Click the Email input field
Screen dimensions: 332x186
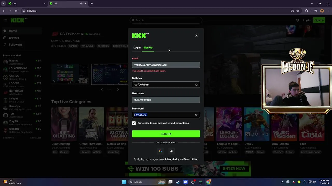pyautogui.click(x=166, y=65)
